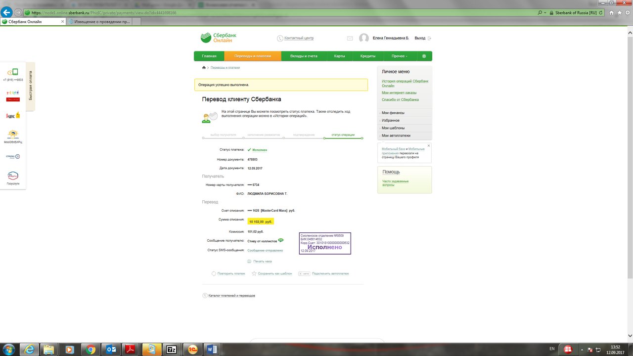Click the Выход logout link
633x356 pixels.
point(420,38)
